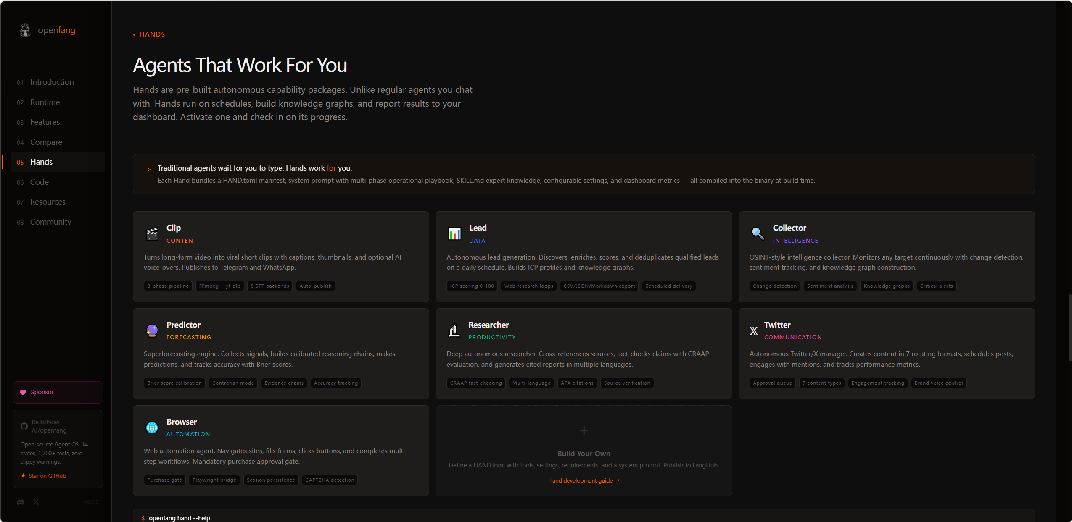Click the page vertical scrollbar thumb
The image size is (1072, 522).
(1070, 328)
